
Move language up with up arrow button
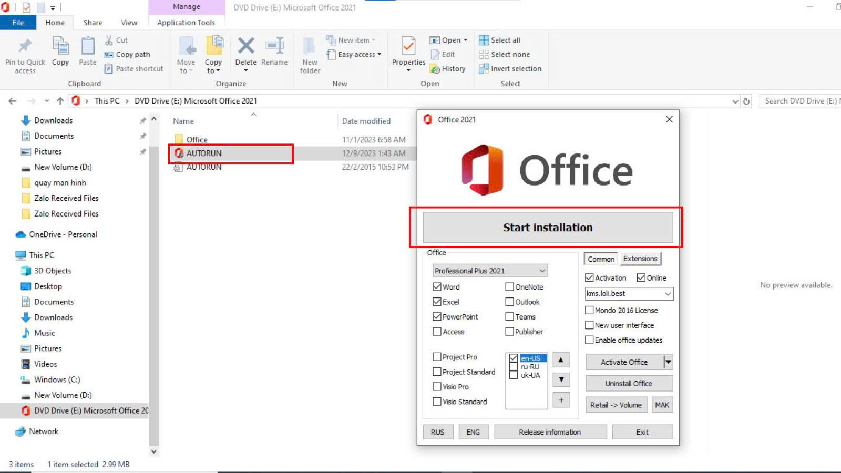tap(561, 360)
